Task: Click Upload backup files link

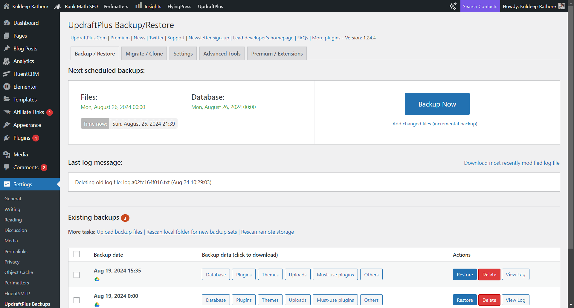Action: pyautogui.click(x=119, y=232)
